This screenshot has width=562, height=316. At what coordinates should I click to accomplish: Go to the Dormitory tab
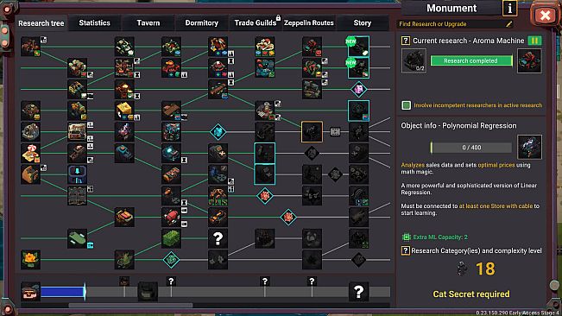pos(201,23)
